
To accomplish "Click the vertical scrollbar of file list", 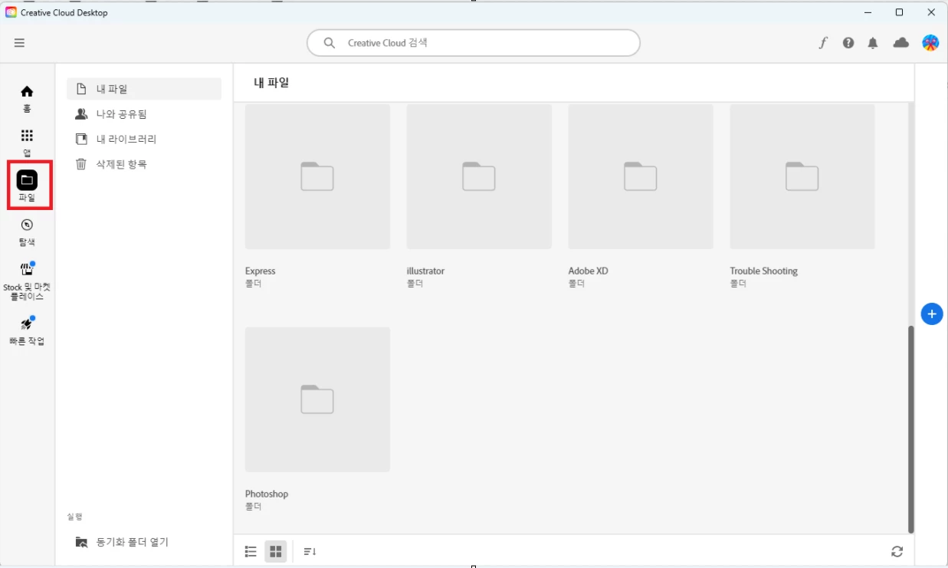I will (x=910, y=429).
